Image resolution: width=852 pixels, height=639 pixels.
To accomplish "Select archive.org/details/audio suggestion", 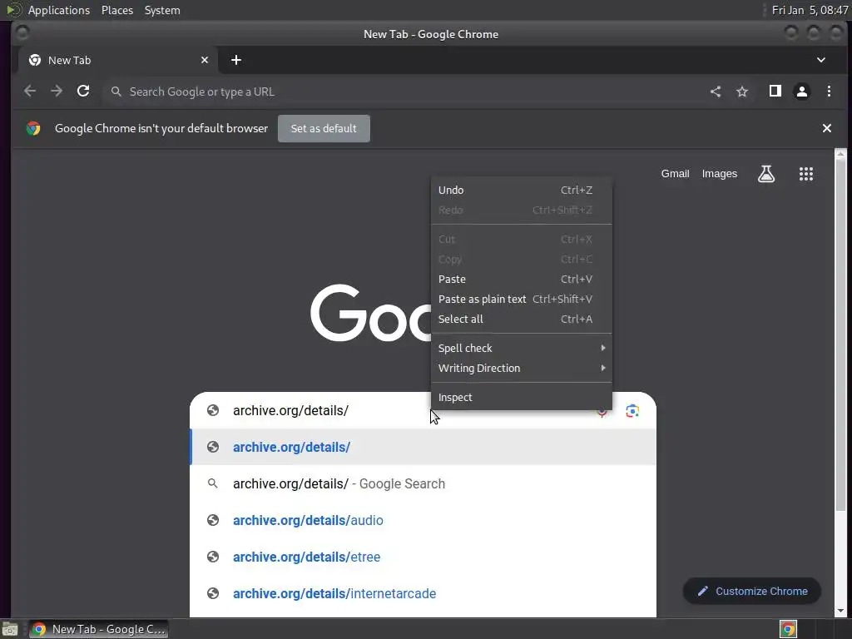I will click(x=423, y=521).
